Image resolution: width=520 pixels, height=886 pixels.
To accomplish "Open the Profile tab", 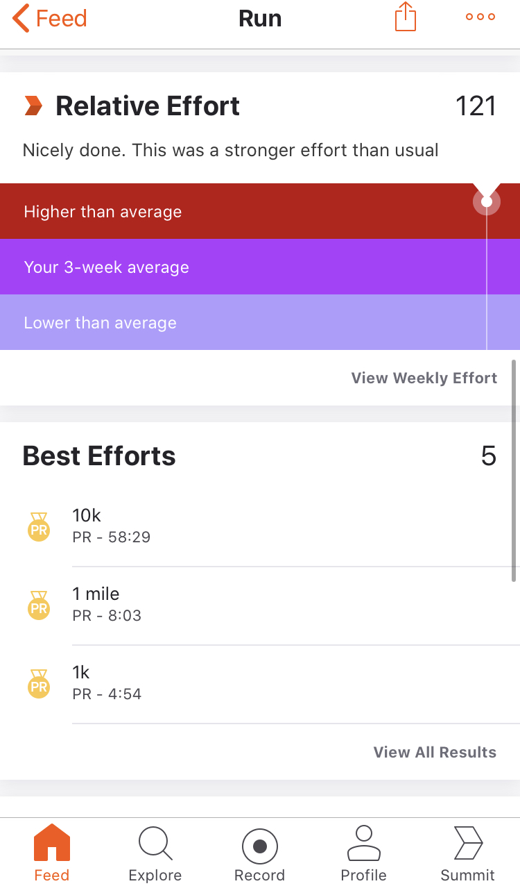I will pos(363,853).
